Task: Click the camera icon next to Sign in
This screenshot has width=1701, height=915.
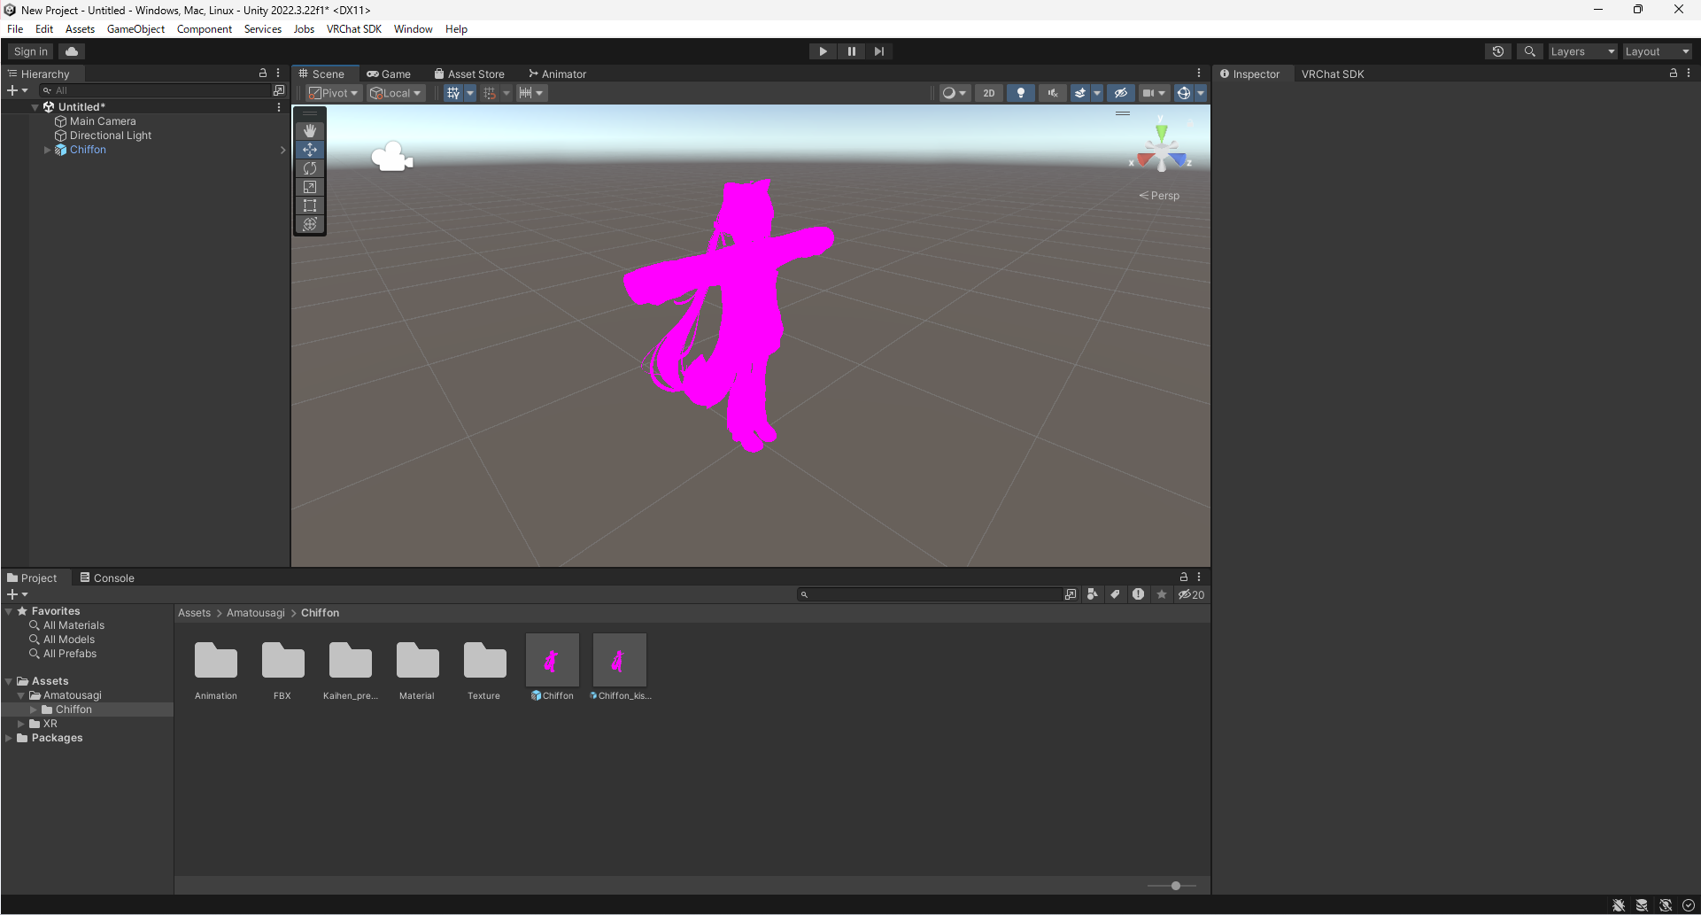Action: pyautogui.click(x=71, y=50)
